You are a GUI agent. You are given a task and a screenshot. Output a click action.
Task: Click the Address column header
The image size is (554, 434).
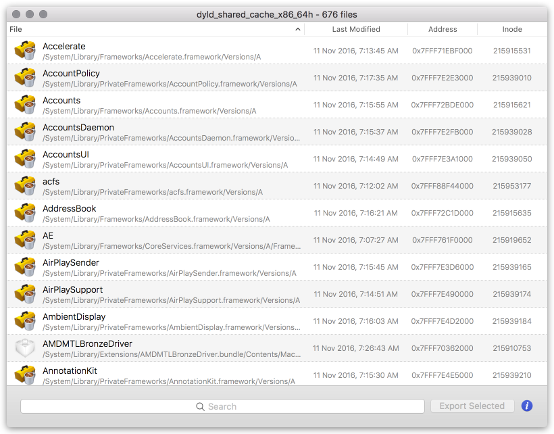coord(443,29)
